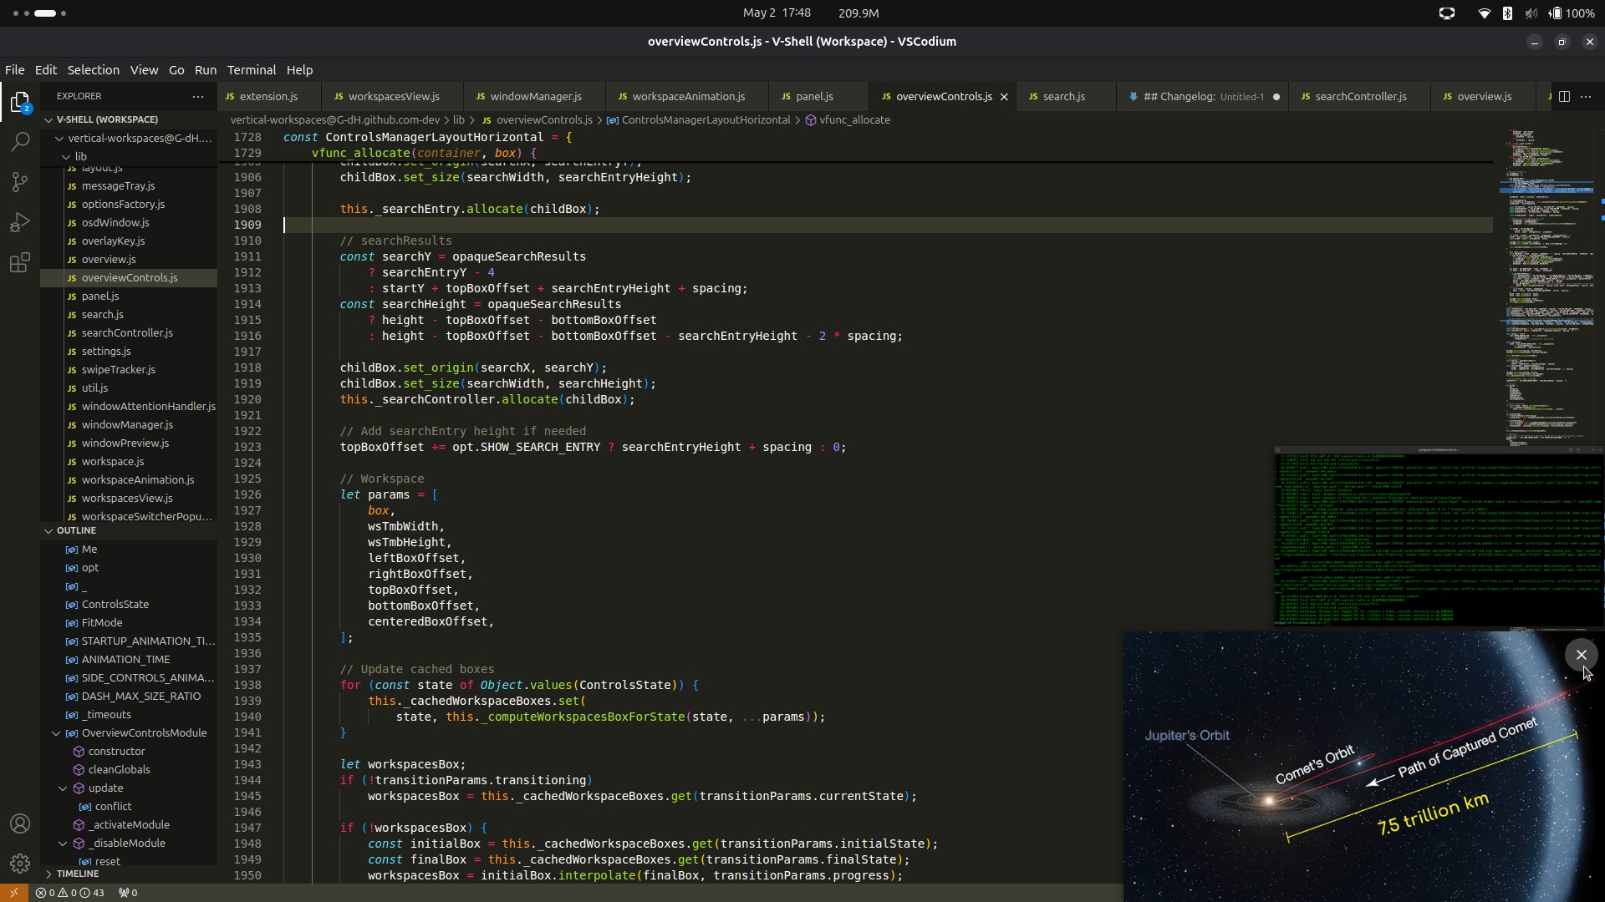The image size is (1605, 902).
Task: Select overviewControls.js in file tree
Action: coord(130,278)
